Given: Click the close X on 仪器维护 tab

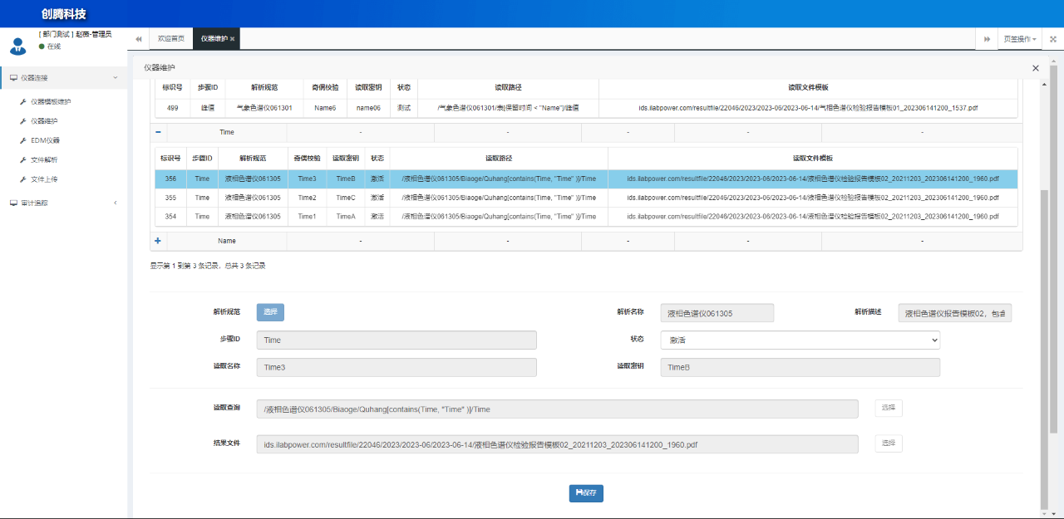Looking at the screenshot, I should (233, 39).
